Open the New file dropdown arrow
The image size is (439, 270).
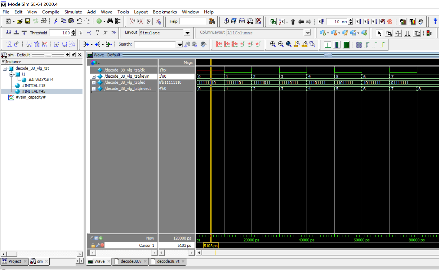click(14, 21)
